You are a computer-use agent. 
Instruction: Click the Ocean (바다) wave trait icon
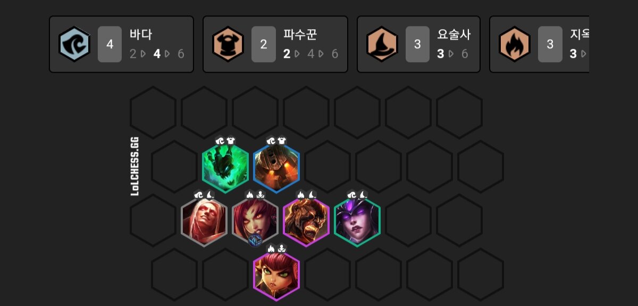tap(74, 44)
